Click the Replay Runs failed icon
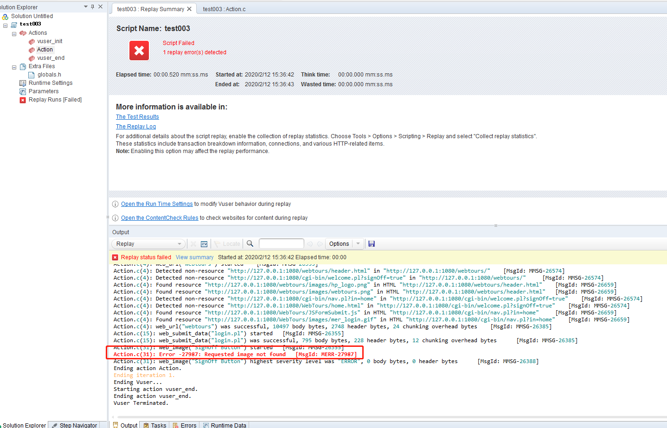Screen dimensions: 667x428 pyautogui.click(x=23, y=100)
